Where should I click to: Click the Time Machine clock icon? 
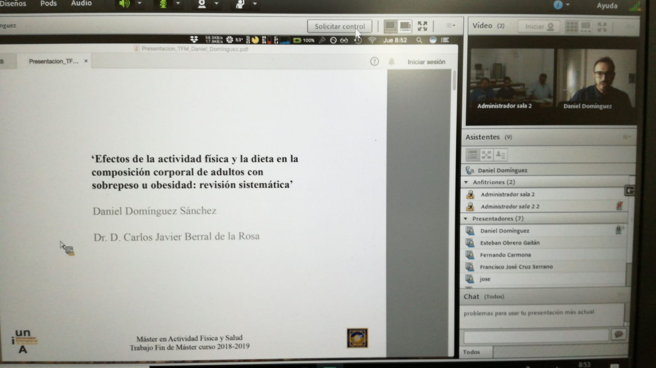coord(358,40)
